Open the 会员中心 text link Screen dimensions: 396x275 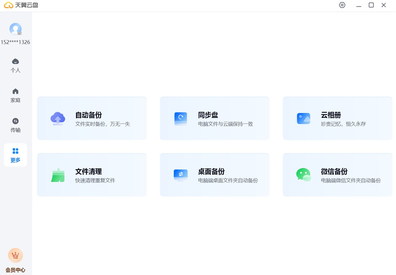(x=16, y=270)
